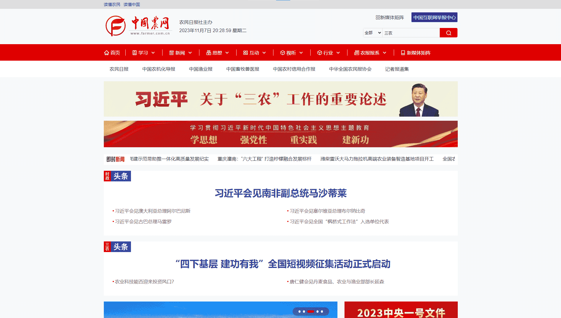Open headline "四下基层 建功有我" video campaign
561x318 pixels.
[283, 264]
